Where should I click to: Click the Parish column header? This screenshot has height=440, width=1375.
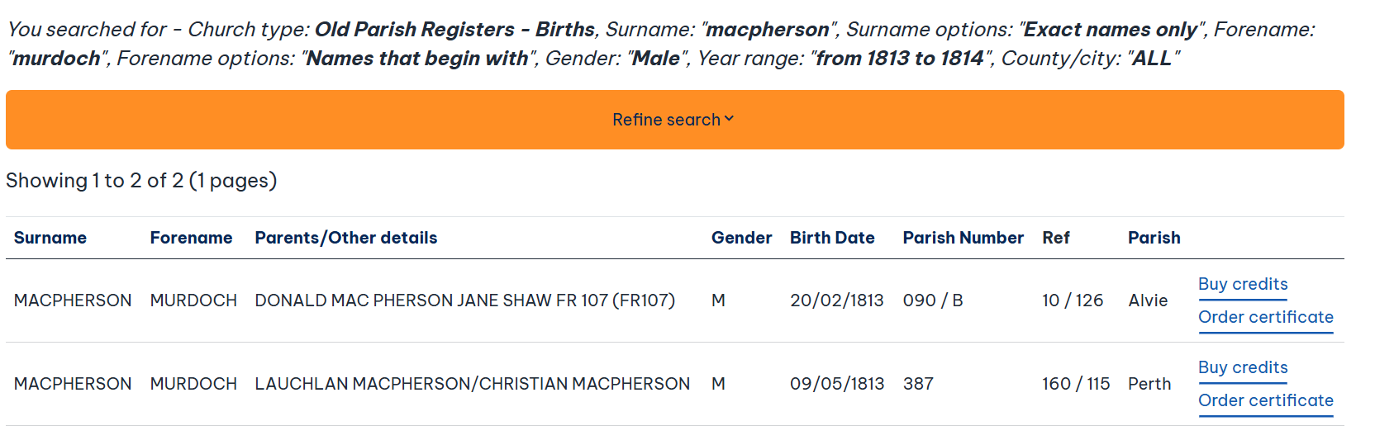1154,238
